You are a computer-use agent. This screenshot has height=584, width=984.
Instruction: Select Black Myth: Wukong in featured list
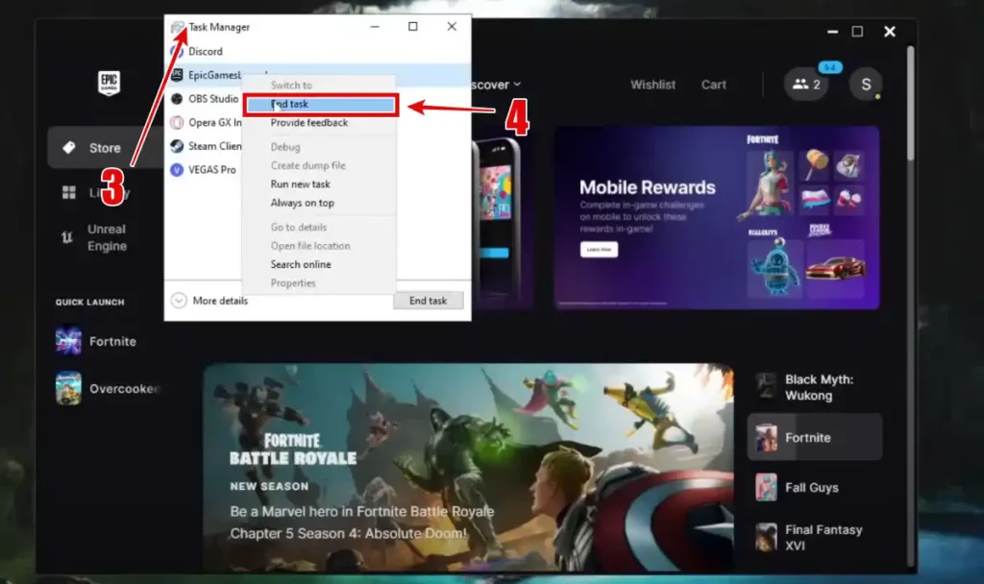(815, 387)
